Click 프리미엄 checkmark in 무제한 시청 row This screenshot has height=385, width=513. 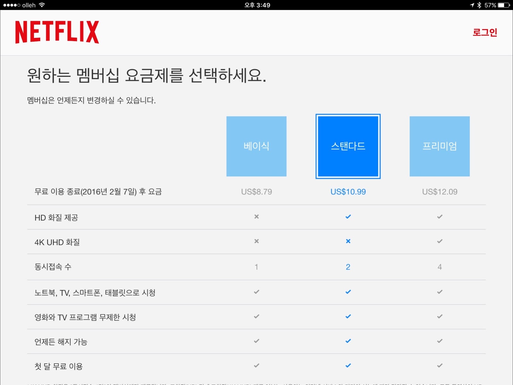(x=440, y=316)
